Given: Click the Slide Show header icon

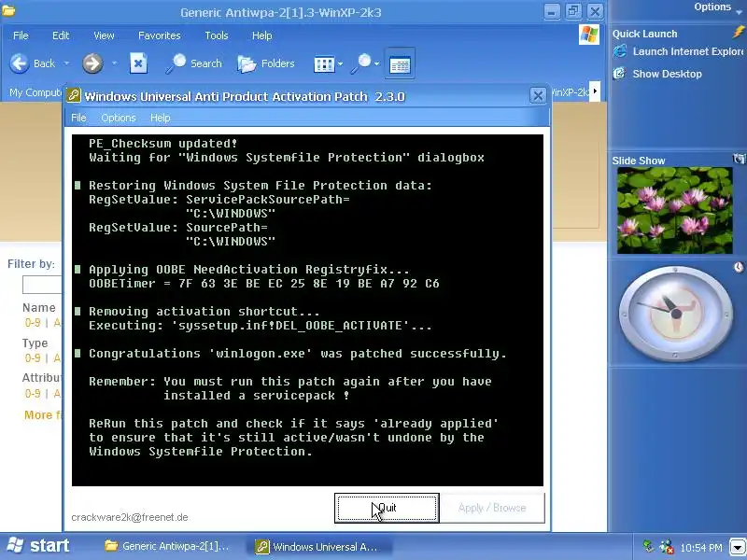Looking at the screenshot, I should point(739,159).
